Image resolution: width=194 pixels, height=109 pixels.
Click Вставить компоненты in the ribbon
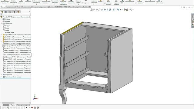click(13, 2)
